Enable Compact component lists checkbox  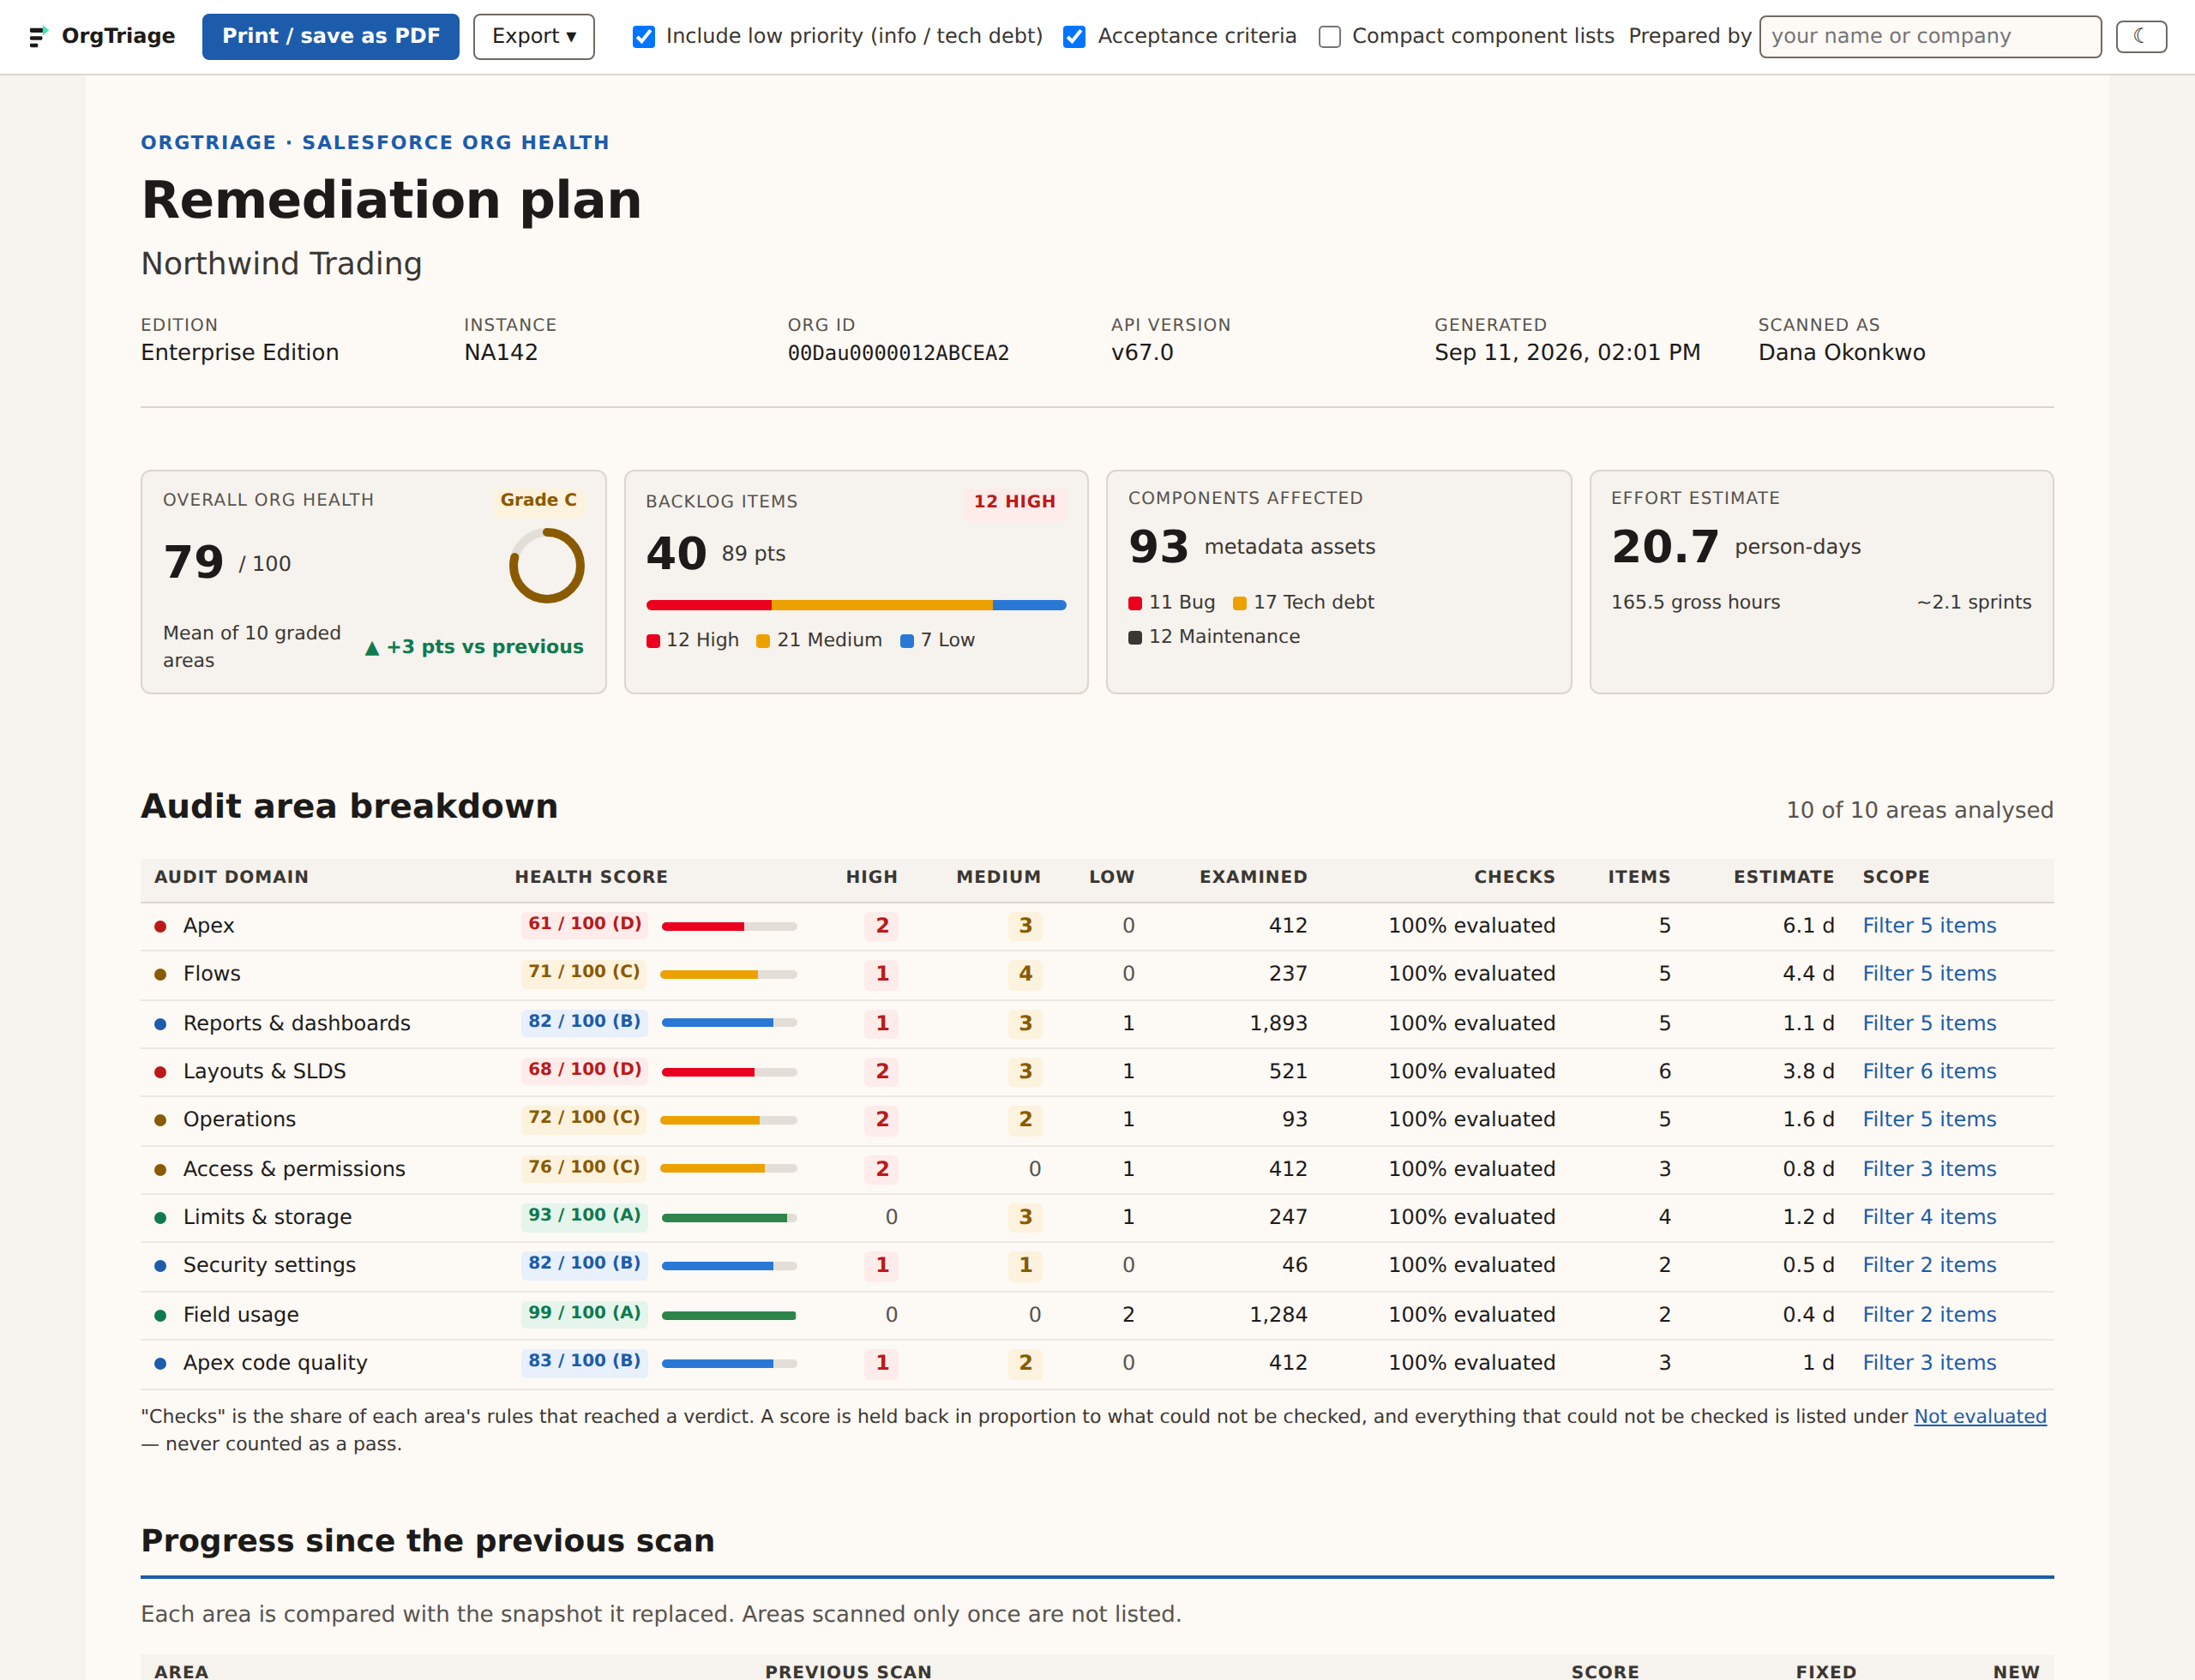(x=1329, y=37)
